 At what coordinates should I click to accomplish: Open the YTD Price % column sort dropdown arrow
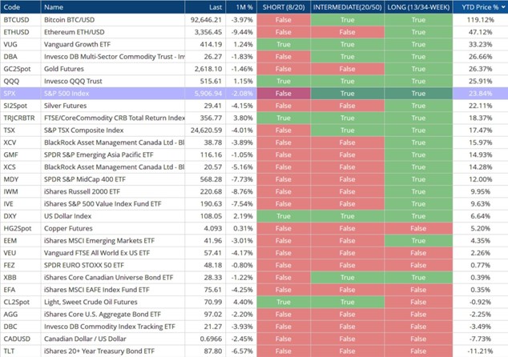point(503,7)
